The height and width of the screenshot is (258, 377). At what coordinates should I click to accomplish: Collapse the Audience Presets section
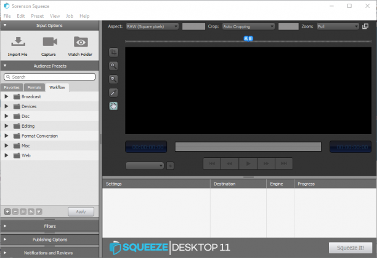pyautogui.click(x=5, y=66)
